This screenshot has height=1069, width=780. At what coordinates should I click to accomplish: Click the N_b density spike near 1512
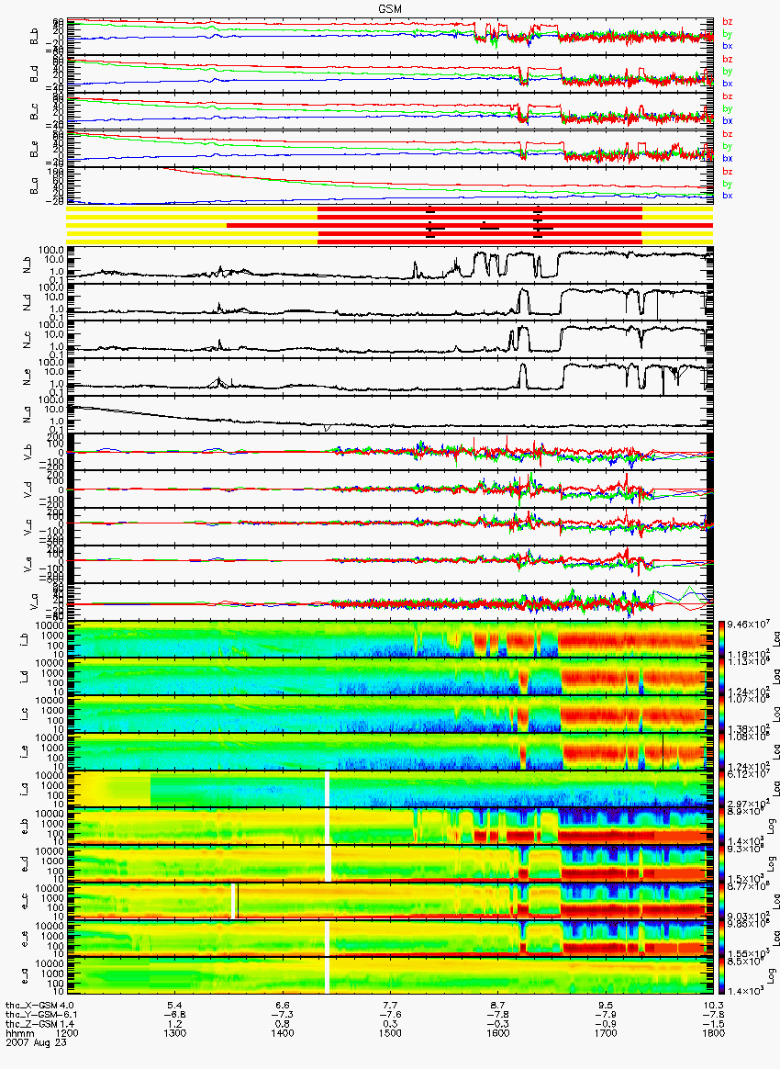click(x=415, y=268)
